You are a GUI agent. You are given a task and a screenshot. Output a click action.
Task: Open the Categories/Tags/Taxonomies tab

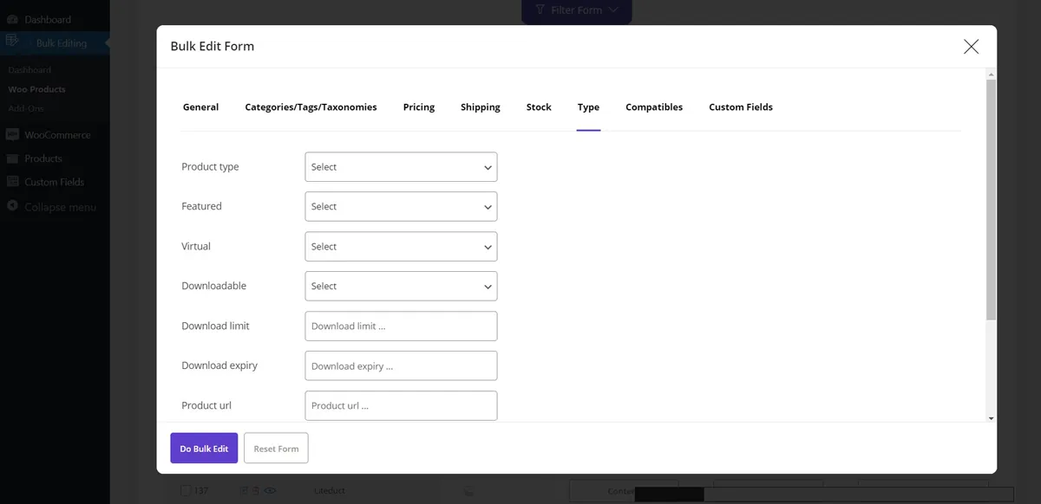pos(311,107)
